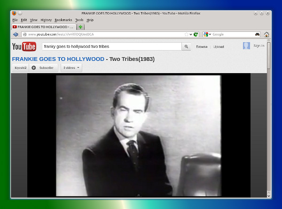Open the Help menu
This screenshot has height=209, width=282.
pyautogui.click(x=90, y=20)
